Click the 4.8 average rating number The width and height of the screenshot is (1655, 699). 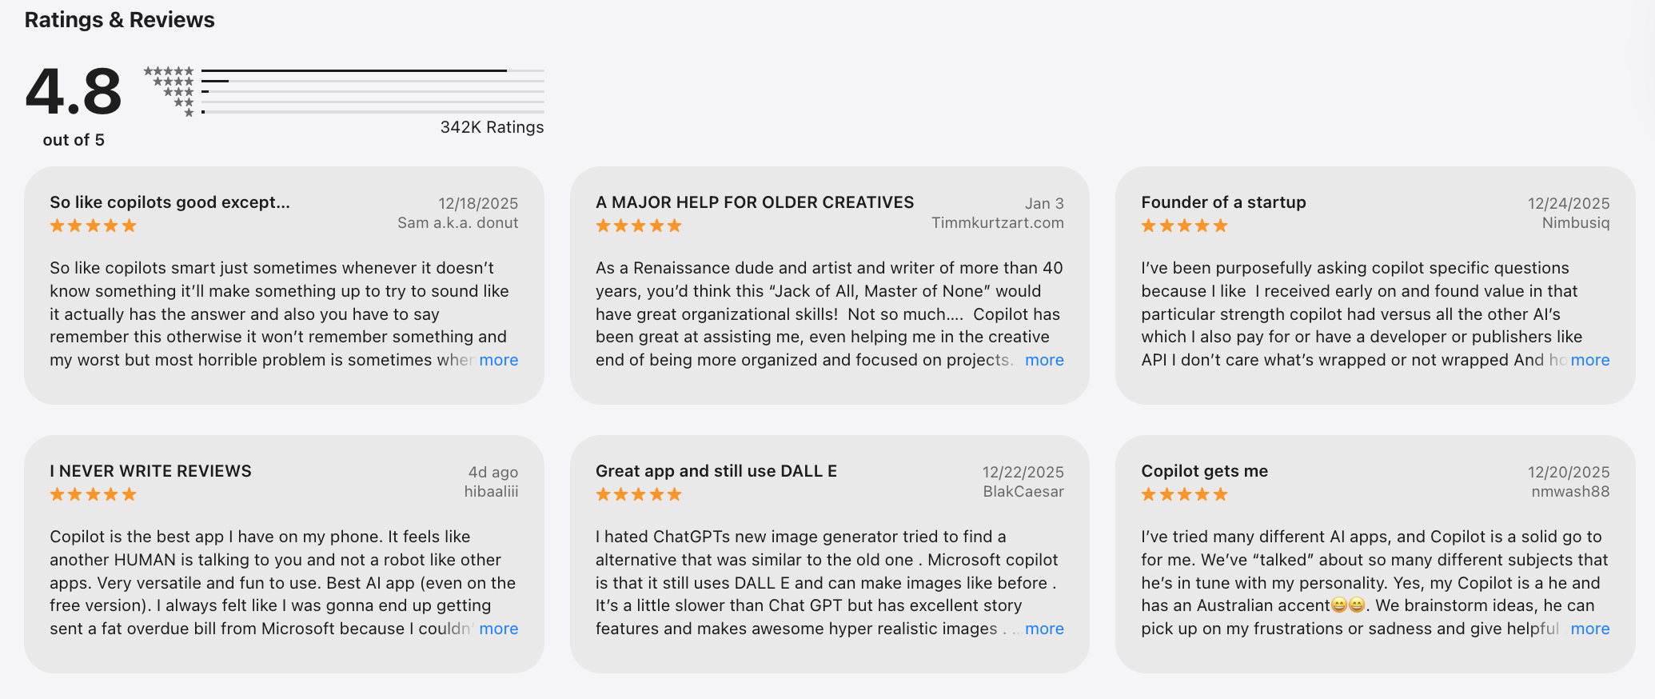tap(74, 92)
